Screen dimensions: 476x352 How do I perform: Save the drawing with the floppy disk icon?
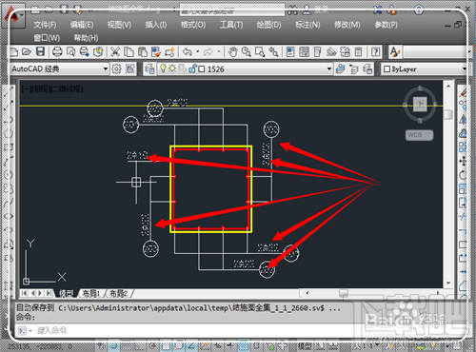coord(40,51)
